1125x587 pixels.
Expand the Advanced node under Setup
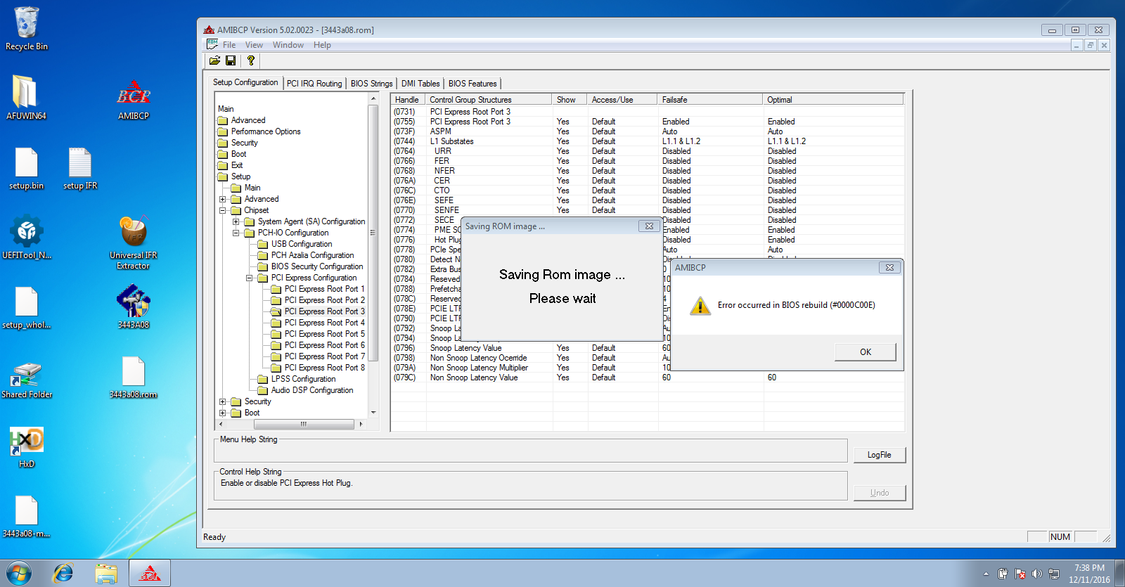coord(223,199)
